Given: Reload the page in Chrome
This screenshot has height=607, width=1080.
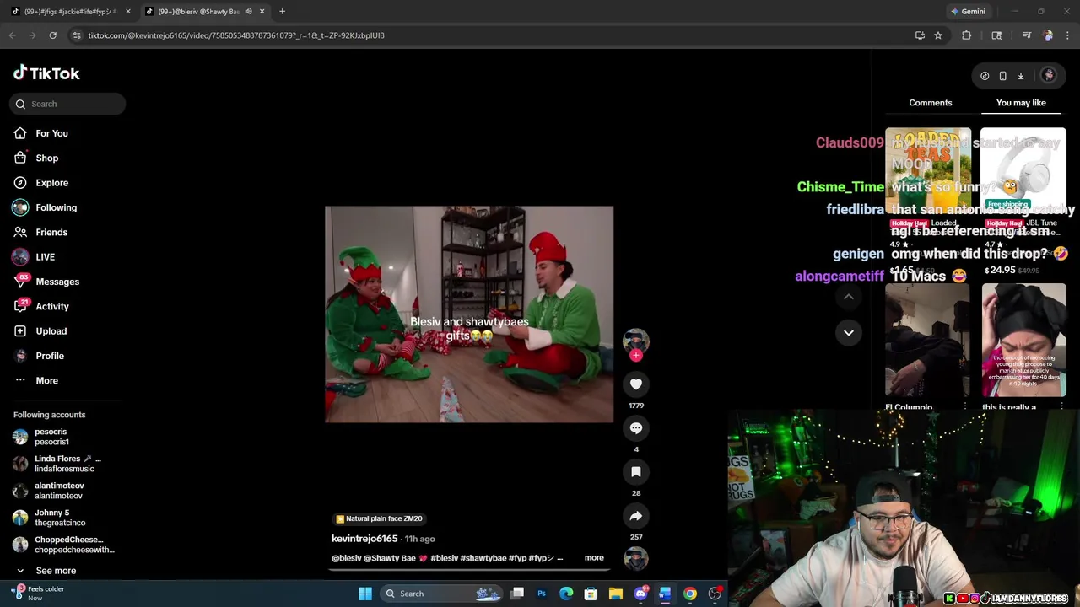Looking at the screenshot, I should point(52,35).
